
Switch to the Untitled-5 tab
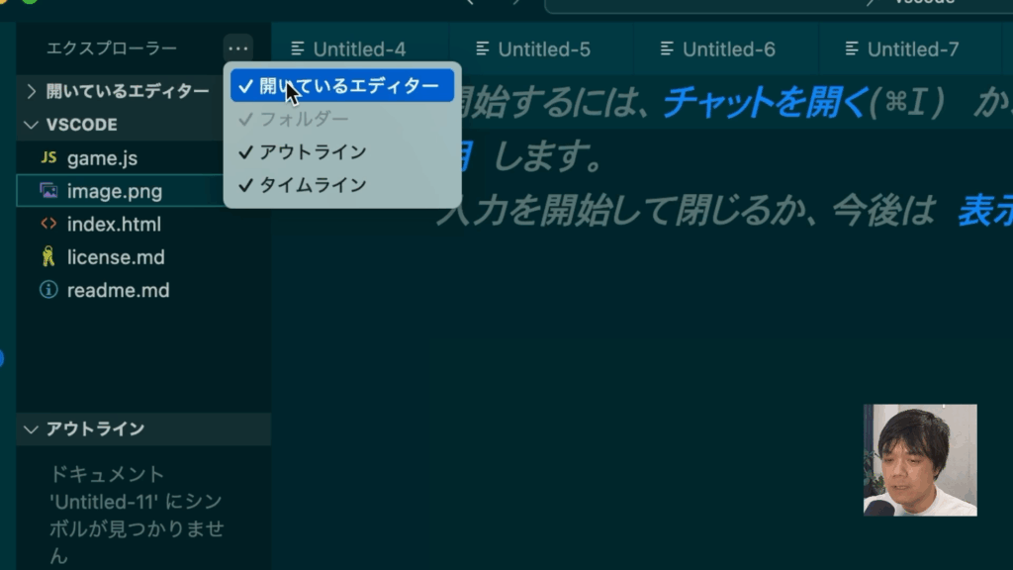544,49
